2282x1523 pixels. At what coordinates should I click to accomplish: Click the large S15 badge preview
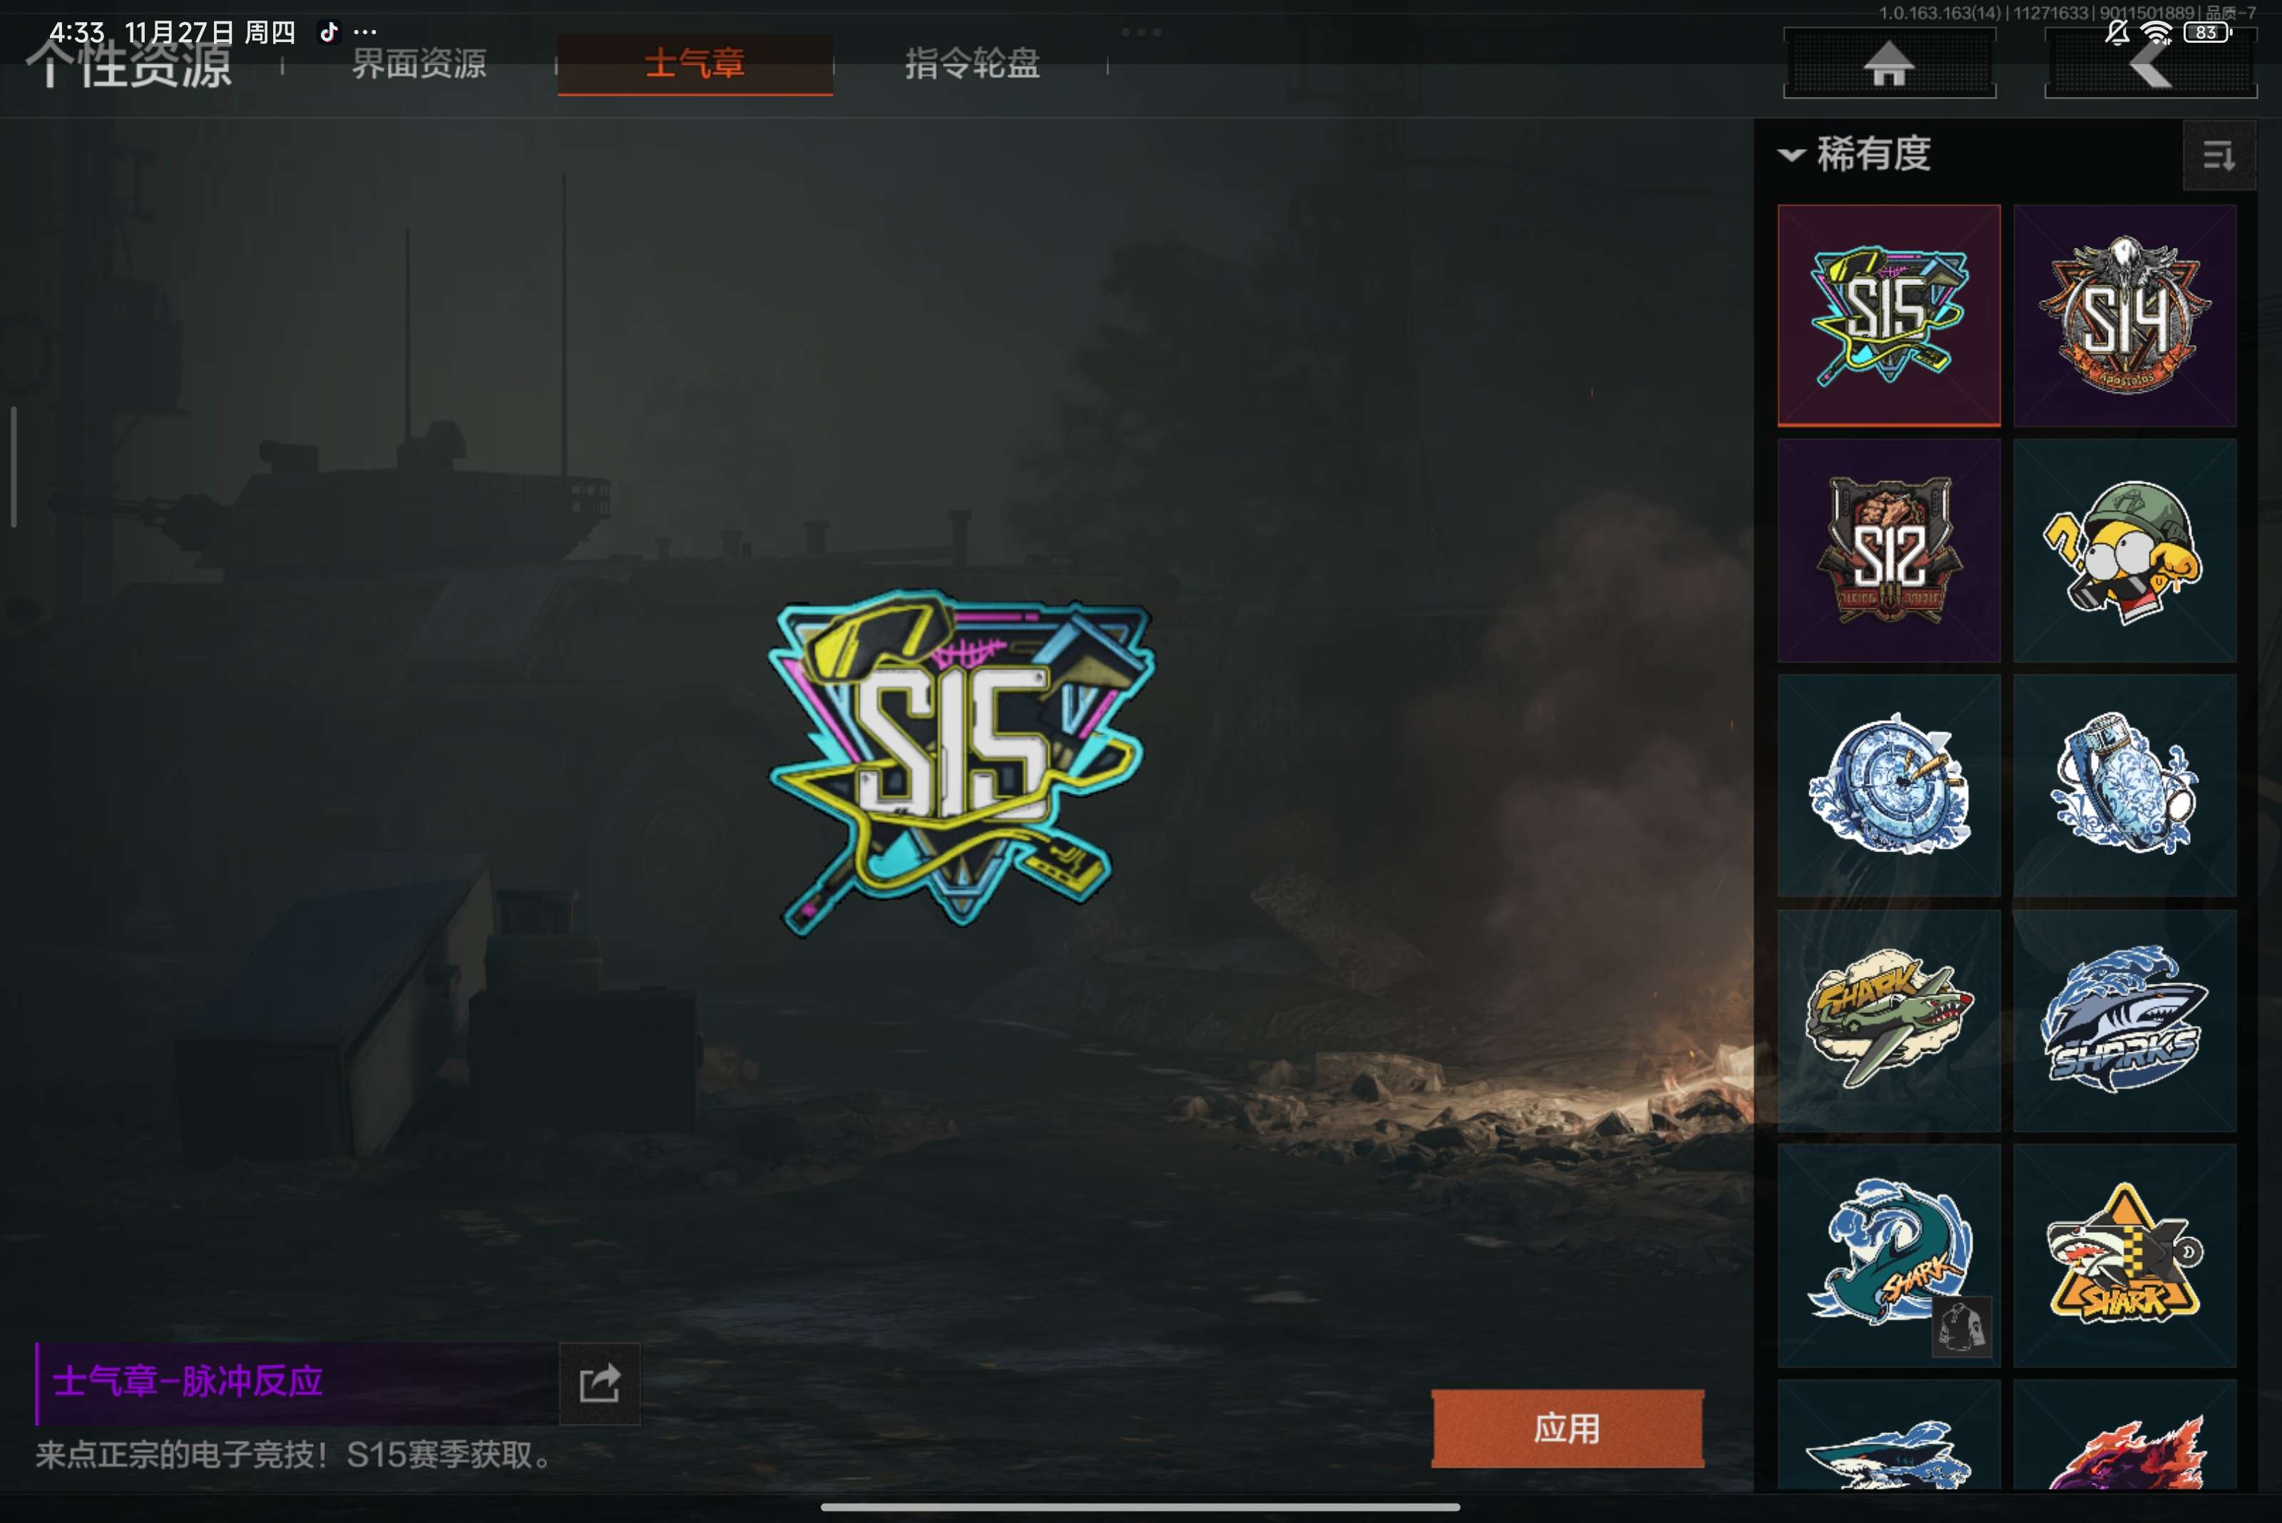coord(961,762)
